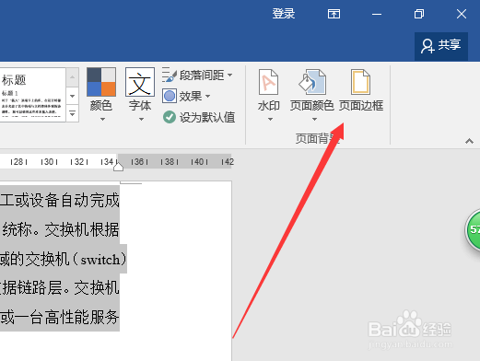Image resolution: width=480 pixels, height=361 pixels.
Task: Click the line ending "交换机根据"
Action: [60, 229]
